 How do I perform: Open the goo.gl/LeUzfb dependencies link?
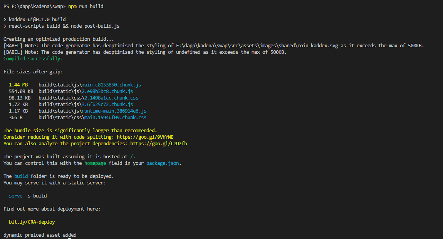click(x=158, y=143)
